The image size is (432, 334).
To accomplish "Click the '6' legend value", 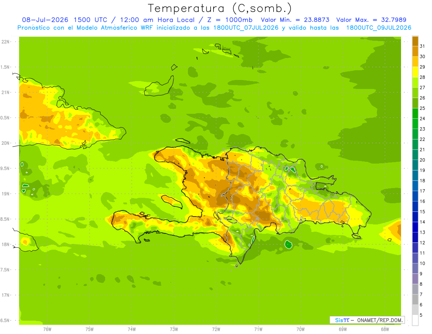I will tap(421, 305).
